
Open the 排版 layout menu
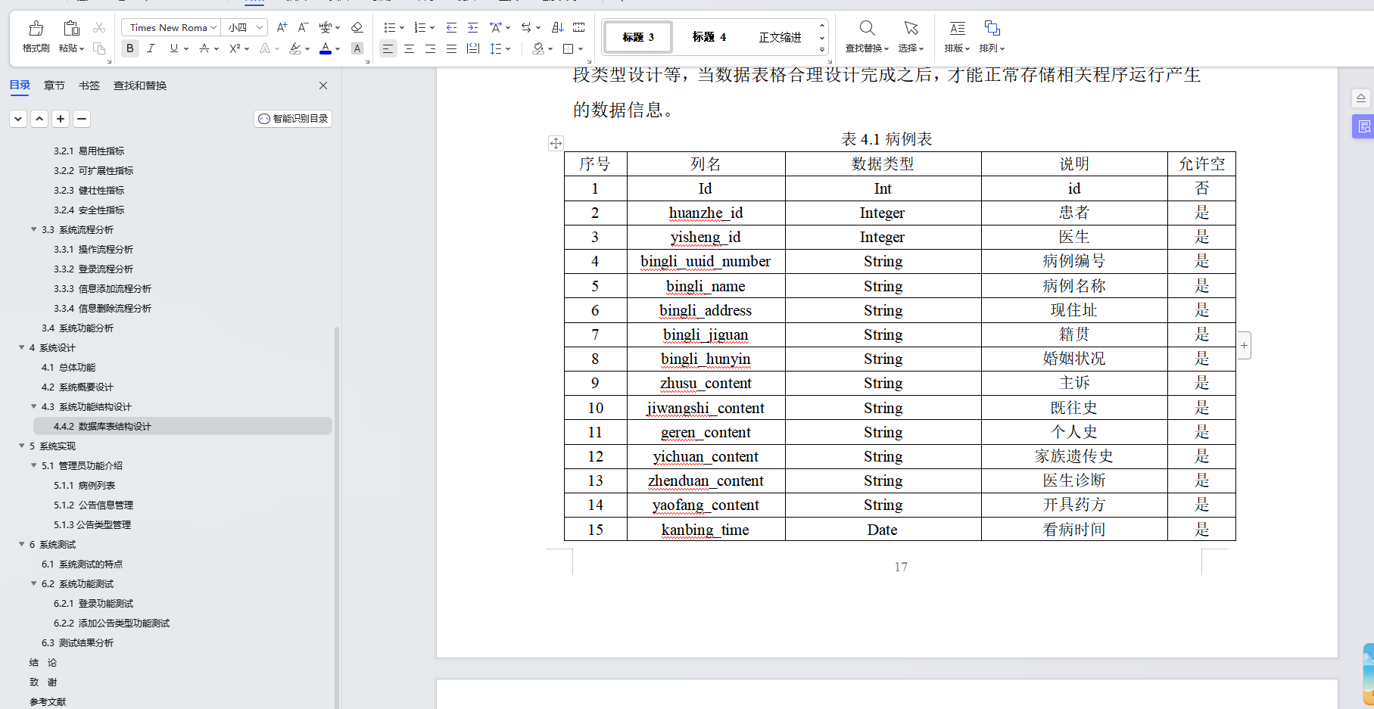click(957, 36)
